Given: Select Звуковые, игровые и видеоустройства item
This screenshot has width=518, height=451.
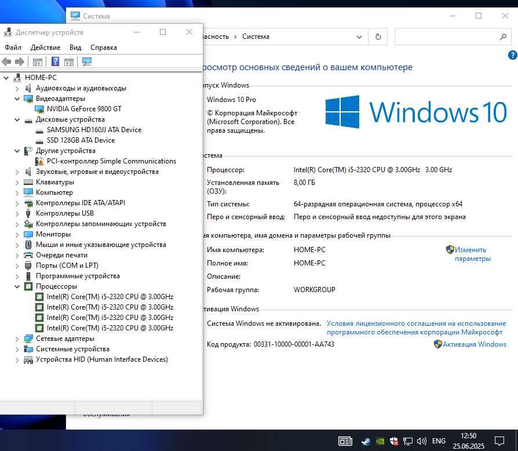Looking at the screenshot, I should tap(97, 172).
